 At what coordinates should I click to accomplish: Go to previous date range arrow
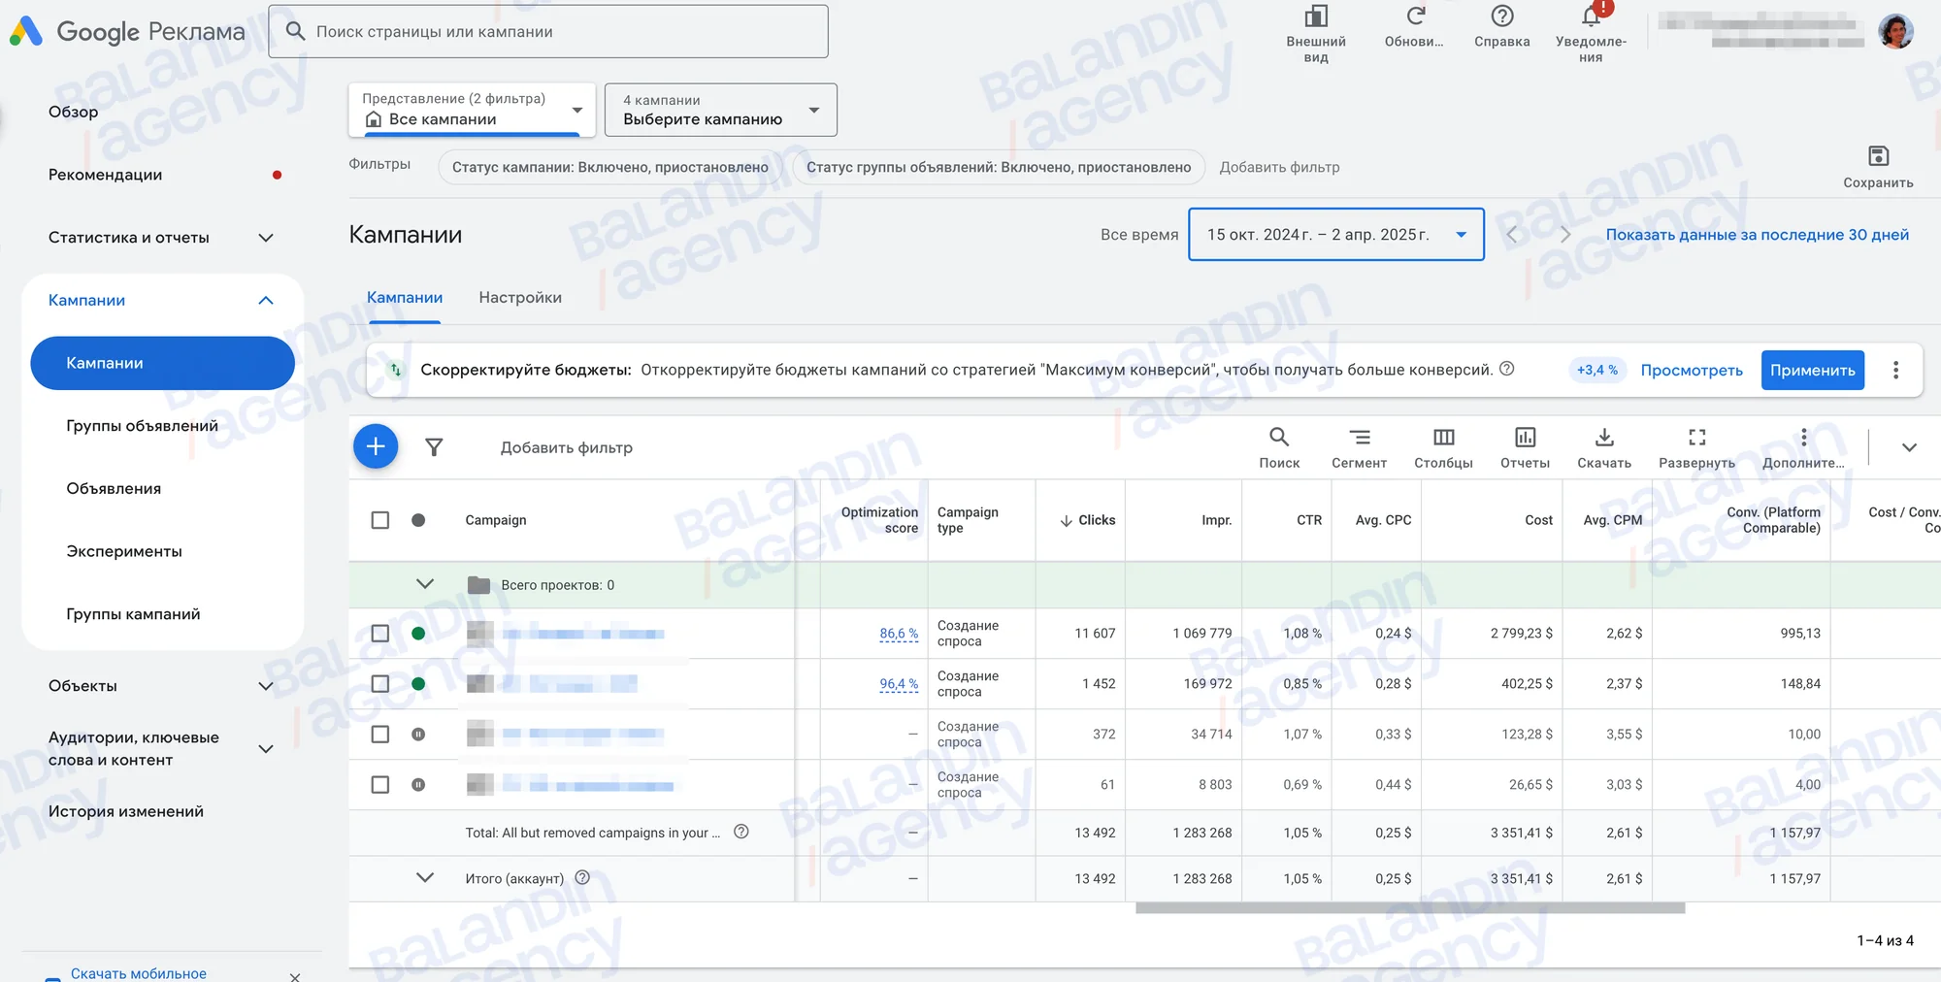pos(1511,234)
